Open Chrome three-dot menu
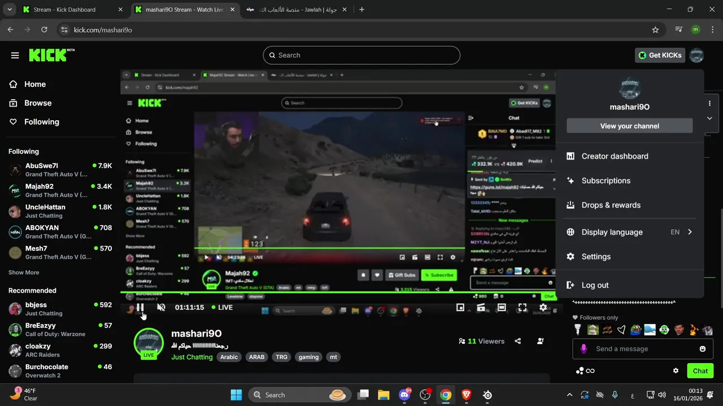723x406 pixels. click(712, 30)
